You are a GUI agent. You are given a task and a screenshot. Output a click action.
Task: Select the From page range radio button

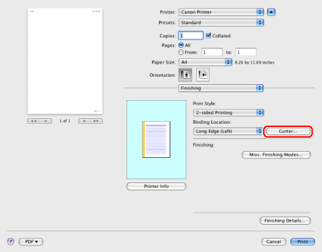click(x=181, y=52)
